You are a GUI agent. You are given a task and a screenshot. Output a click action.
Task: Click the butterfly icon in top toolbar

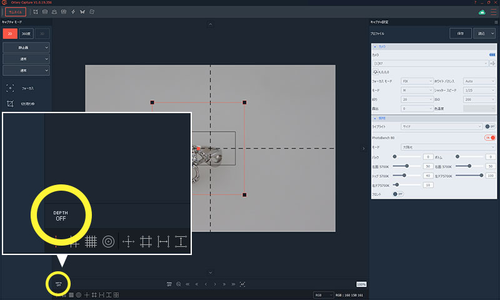[82, 12]
